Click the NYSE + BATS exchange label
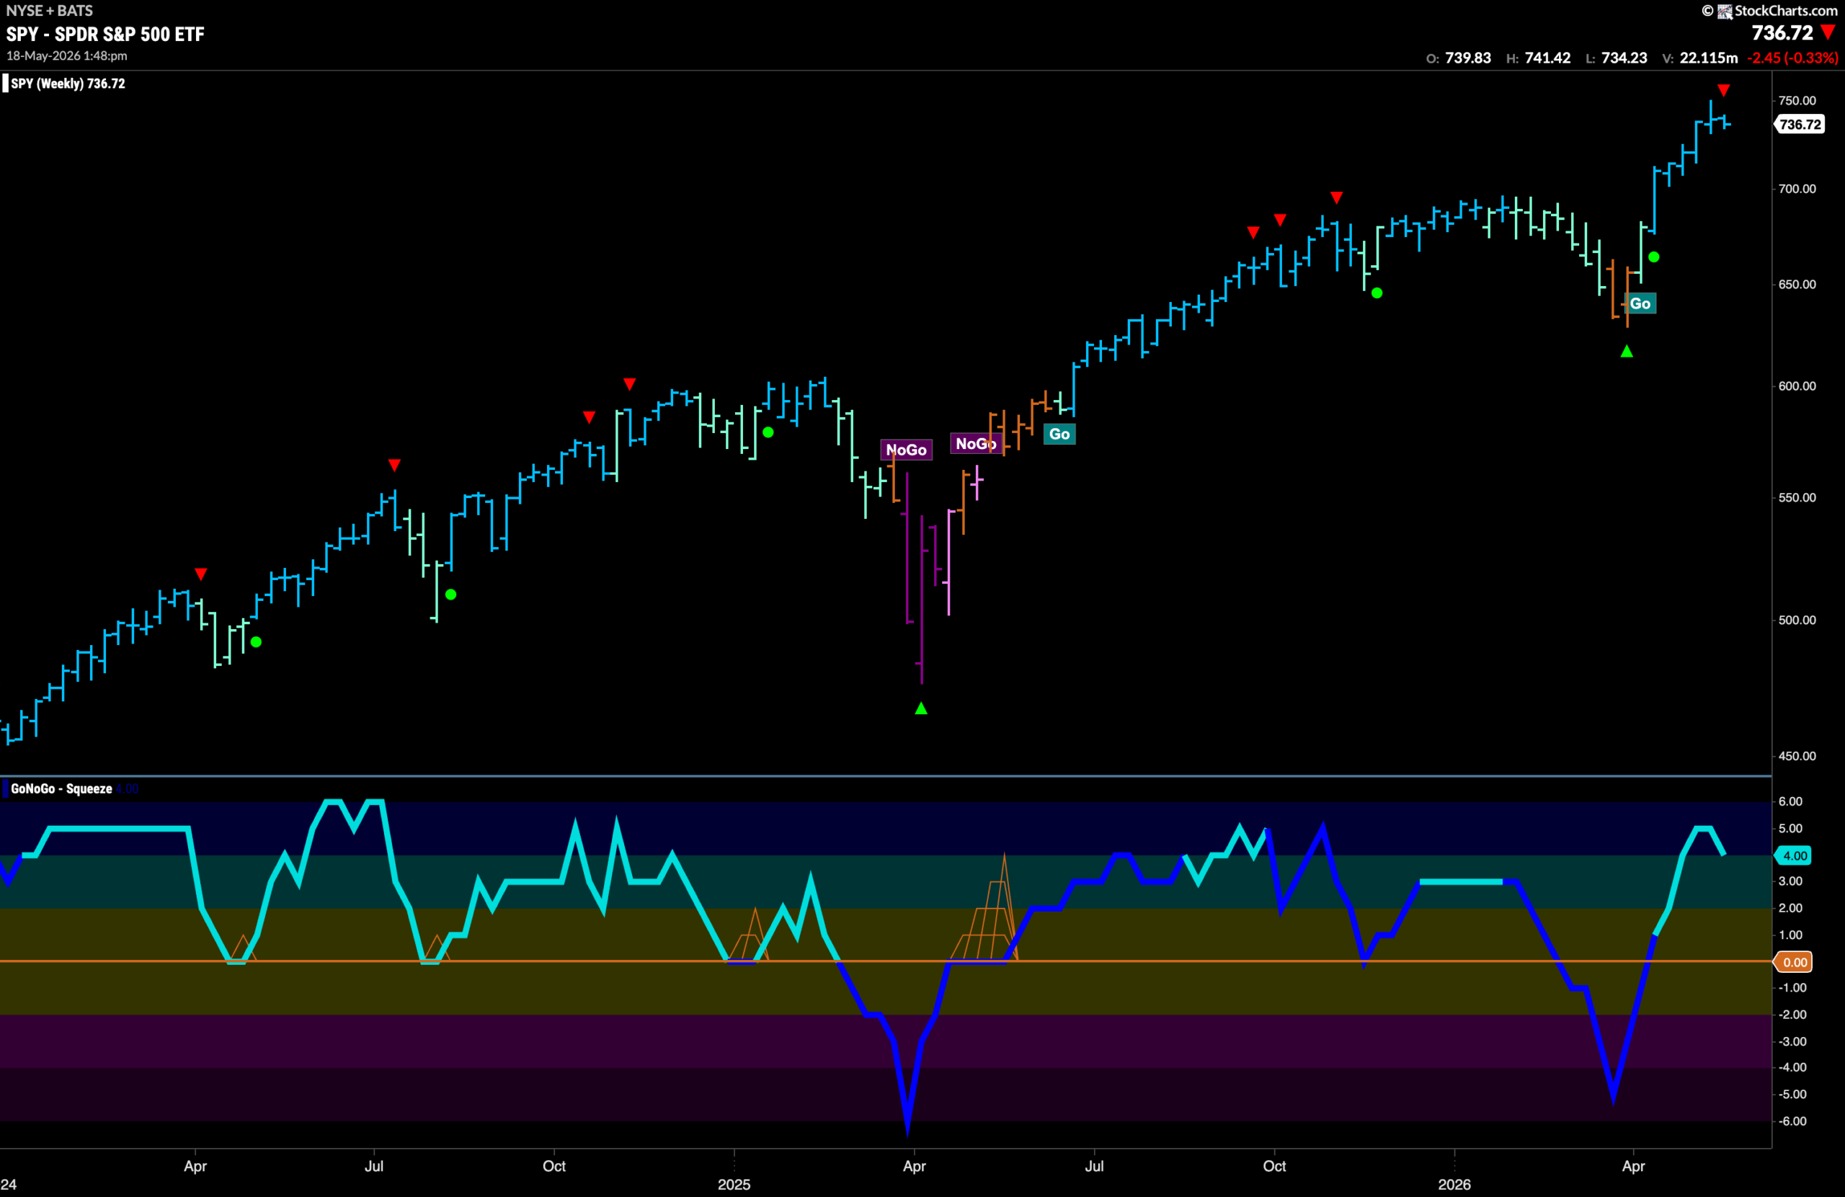 pos(50,10)
